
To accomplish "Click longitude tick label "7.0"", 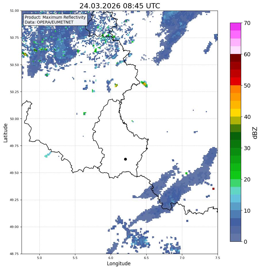I will (182, 258).
